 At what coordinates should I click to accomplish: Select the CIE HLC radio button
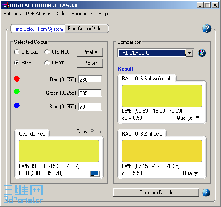47,52
